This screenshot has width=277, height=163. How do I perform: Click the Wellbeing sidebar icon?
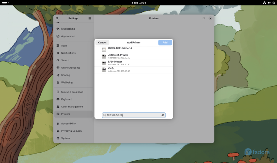pyautogui.click(x=58, y=83)
